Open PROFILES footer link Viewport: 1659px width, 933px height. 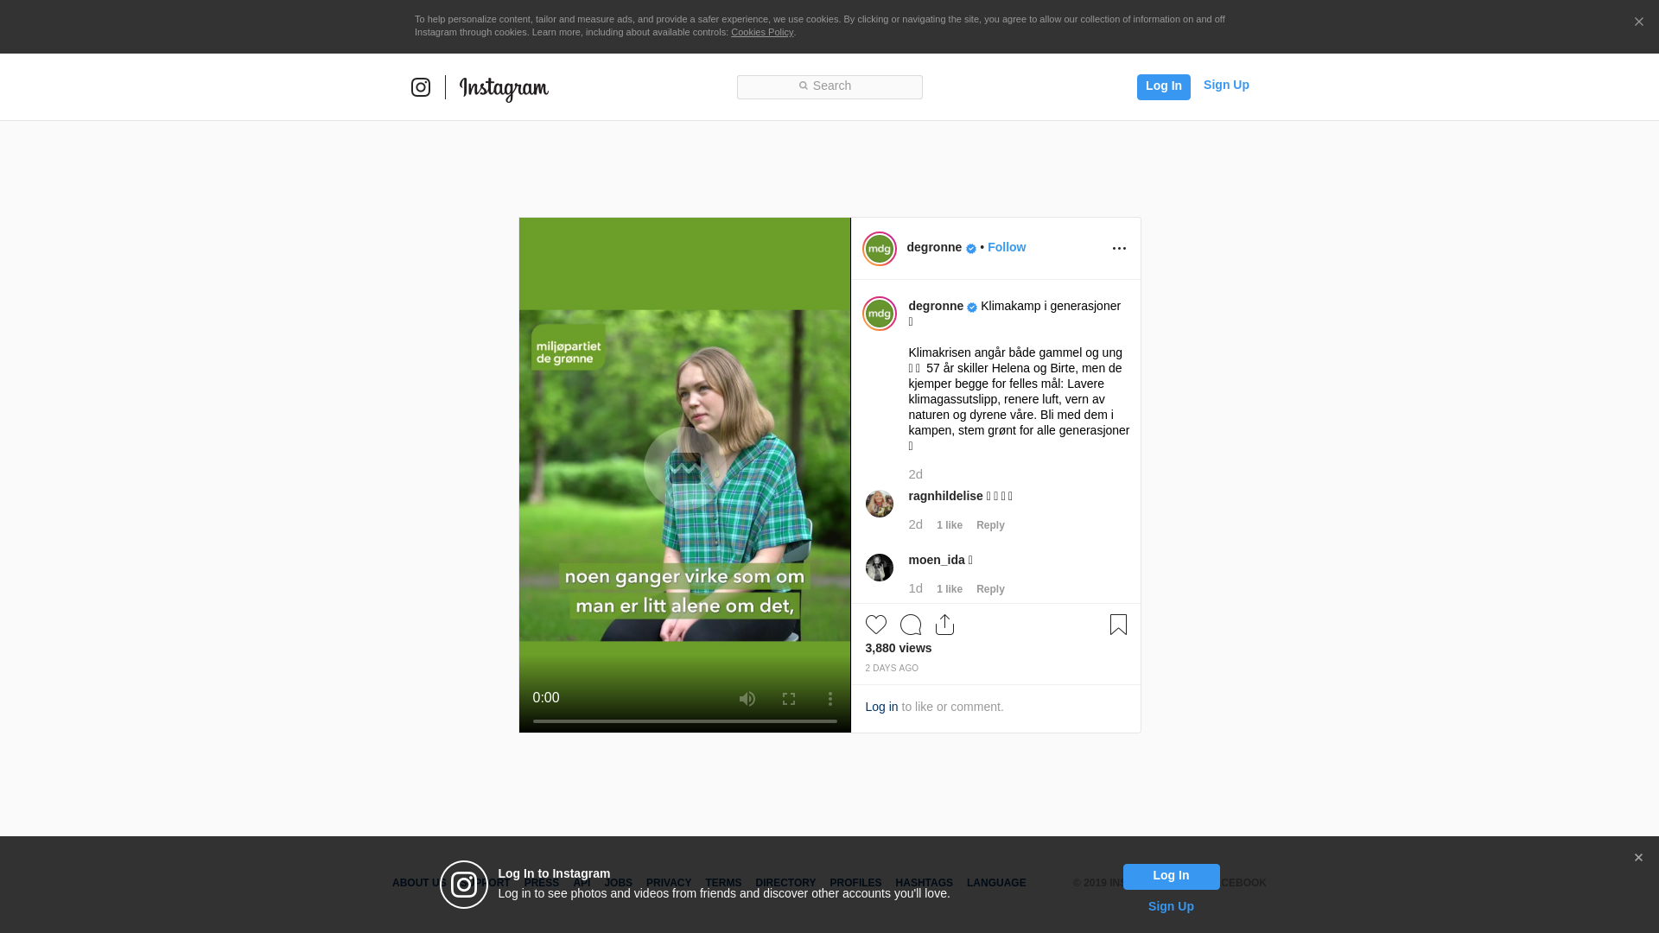click(x=855, y=883)
